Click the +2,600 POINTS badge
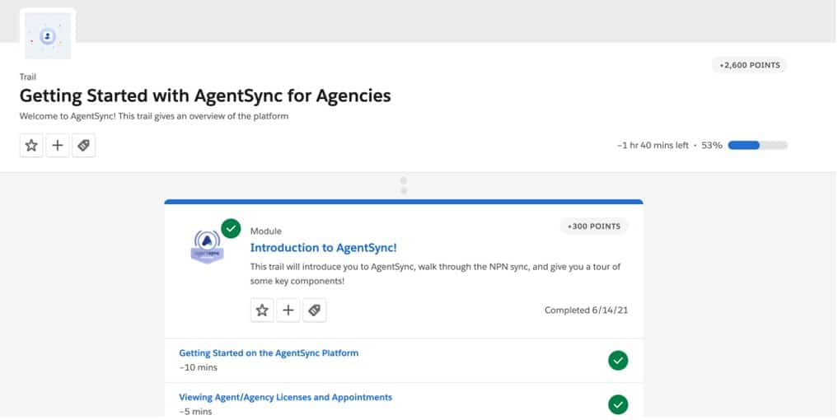The width and height of the screenshot is (838, 420). [749, 65]
